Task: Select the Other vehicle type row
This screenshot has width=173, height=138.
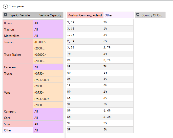Action: [18, 130]
